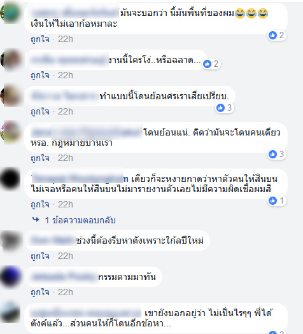Click the like reaction icon on the 'โดนย้อนแน่' comment
This screenshot has width=303, height=334.
(x=272, y=154)
